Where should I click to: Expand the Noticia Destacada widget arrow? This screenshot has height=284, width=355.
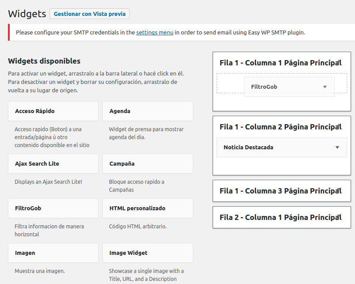pyautogui.click(x=337, y=148)
